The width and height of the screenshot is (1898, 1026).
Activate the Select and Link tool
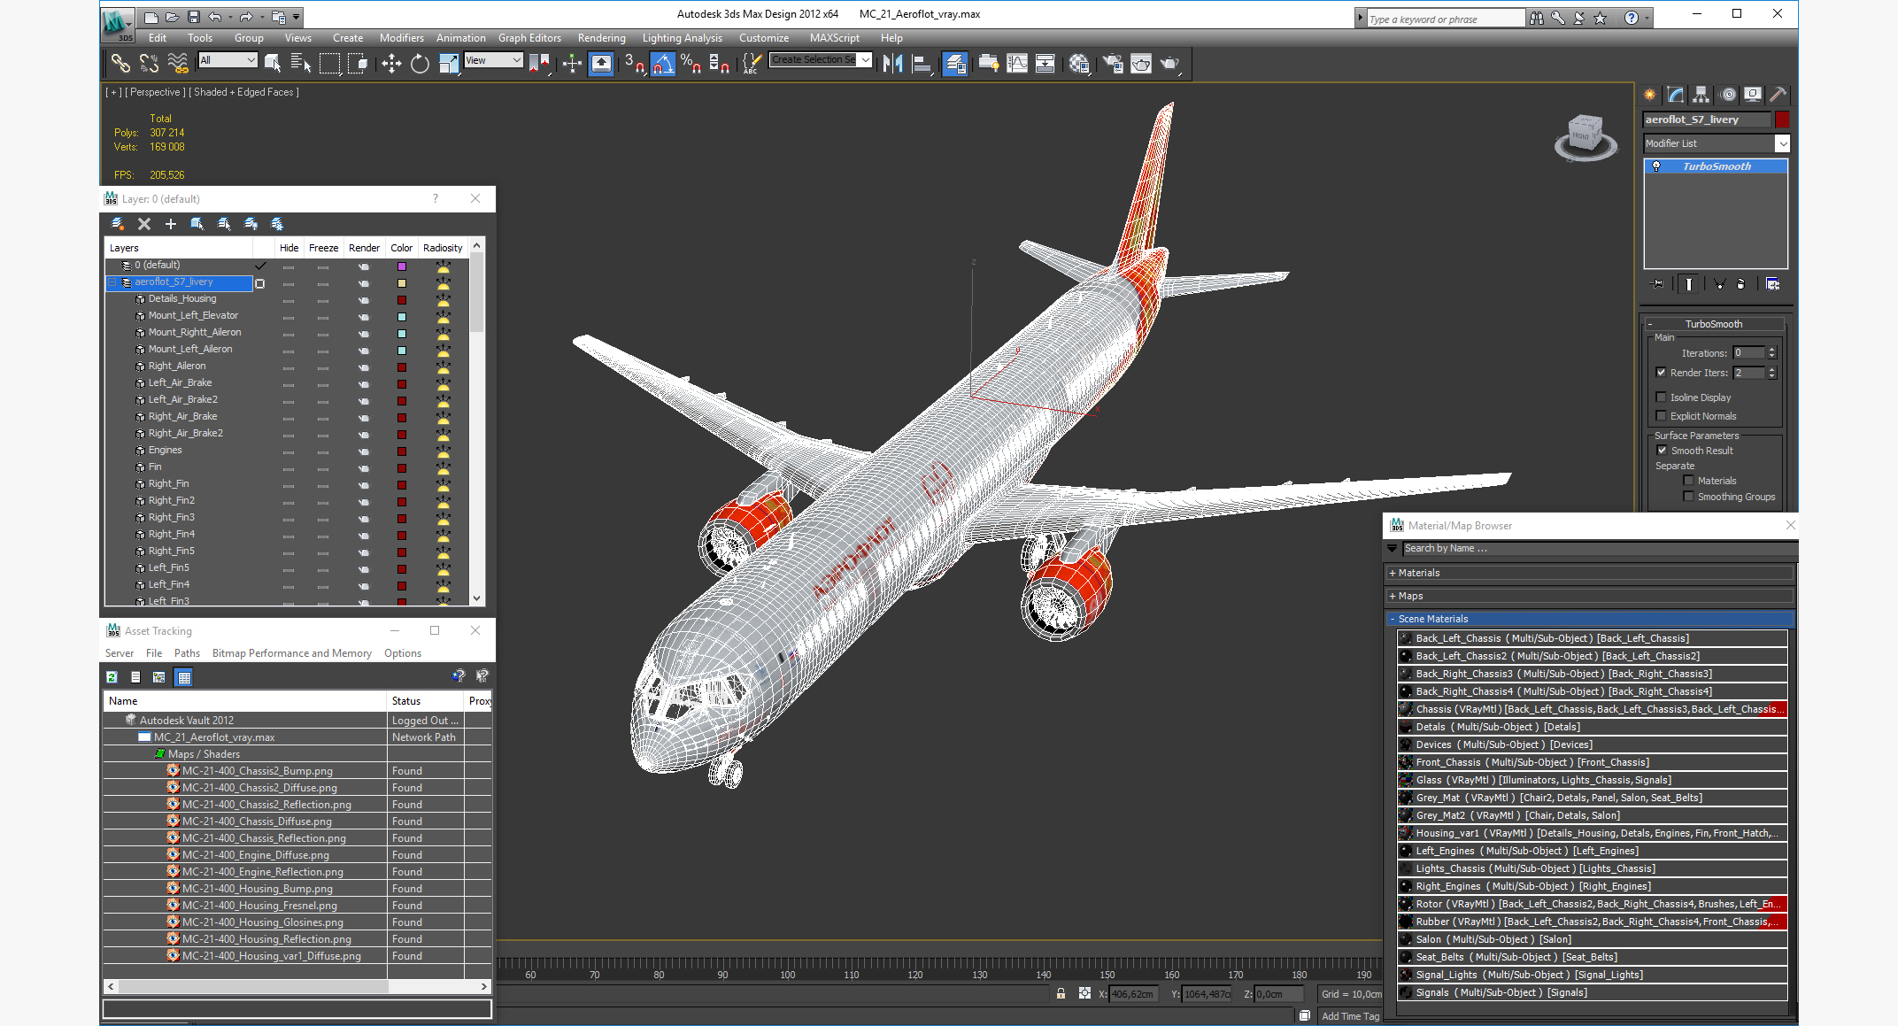tap(120, 63)
